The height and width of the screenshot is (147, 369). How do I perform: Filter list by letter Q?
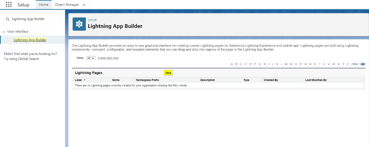(305, 64)
